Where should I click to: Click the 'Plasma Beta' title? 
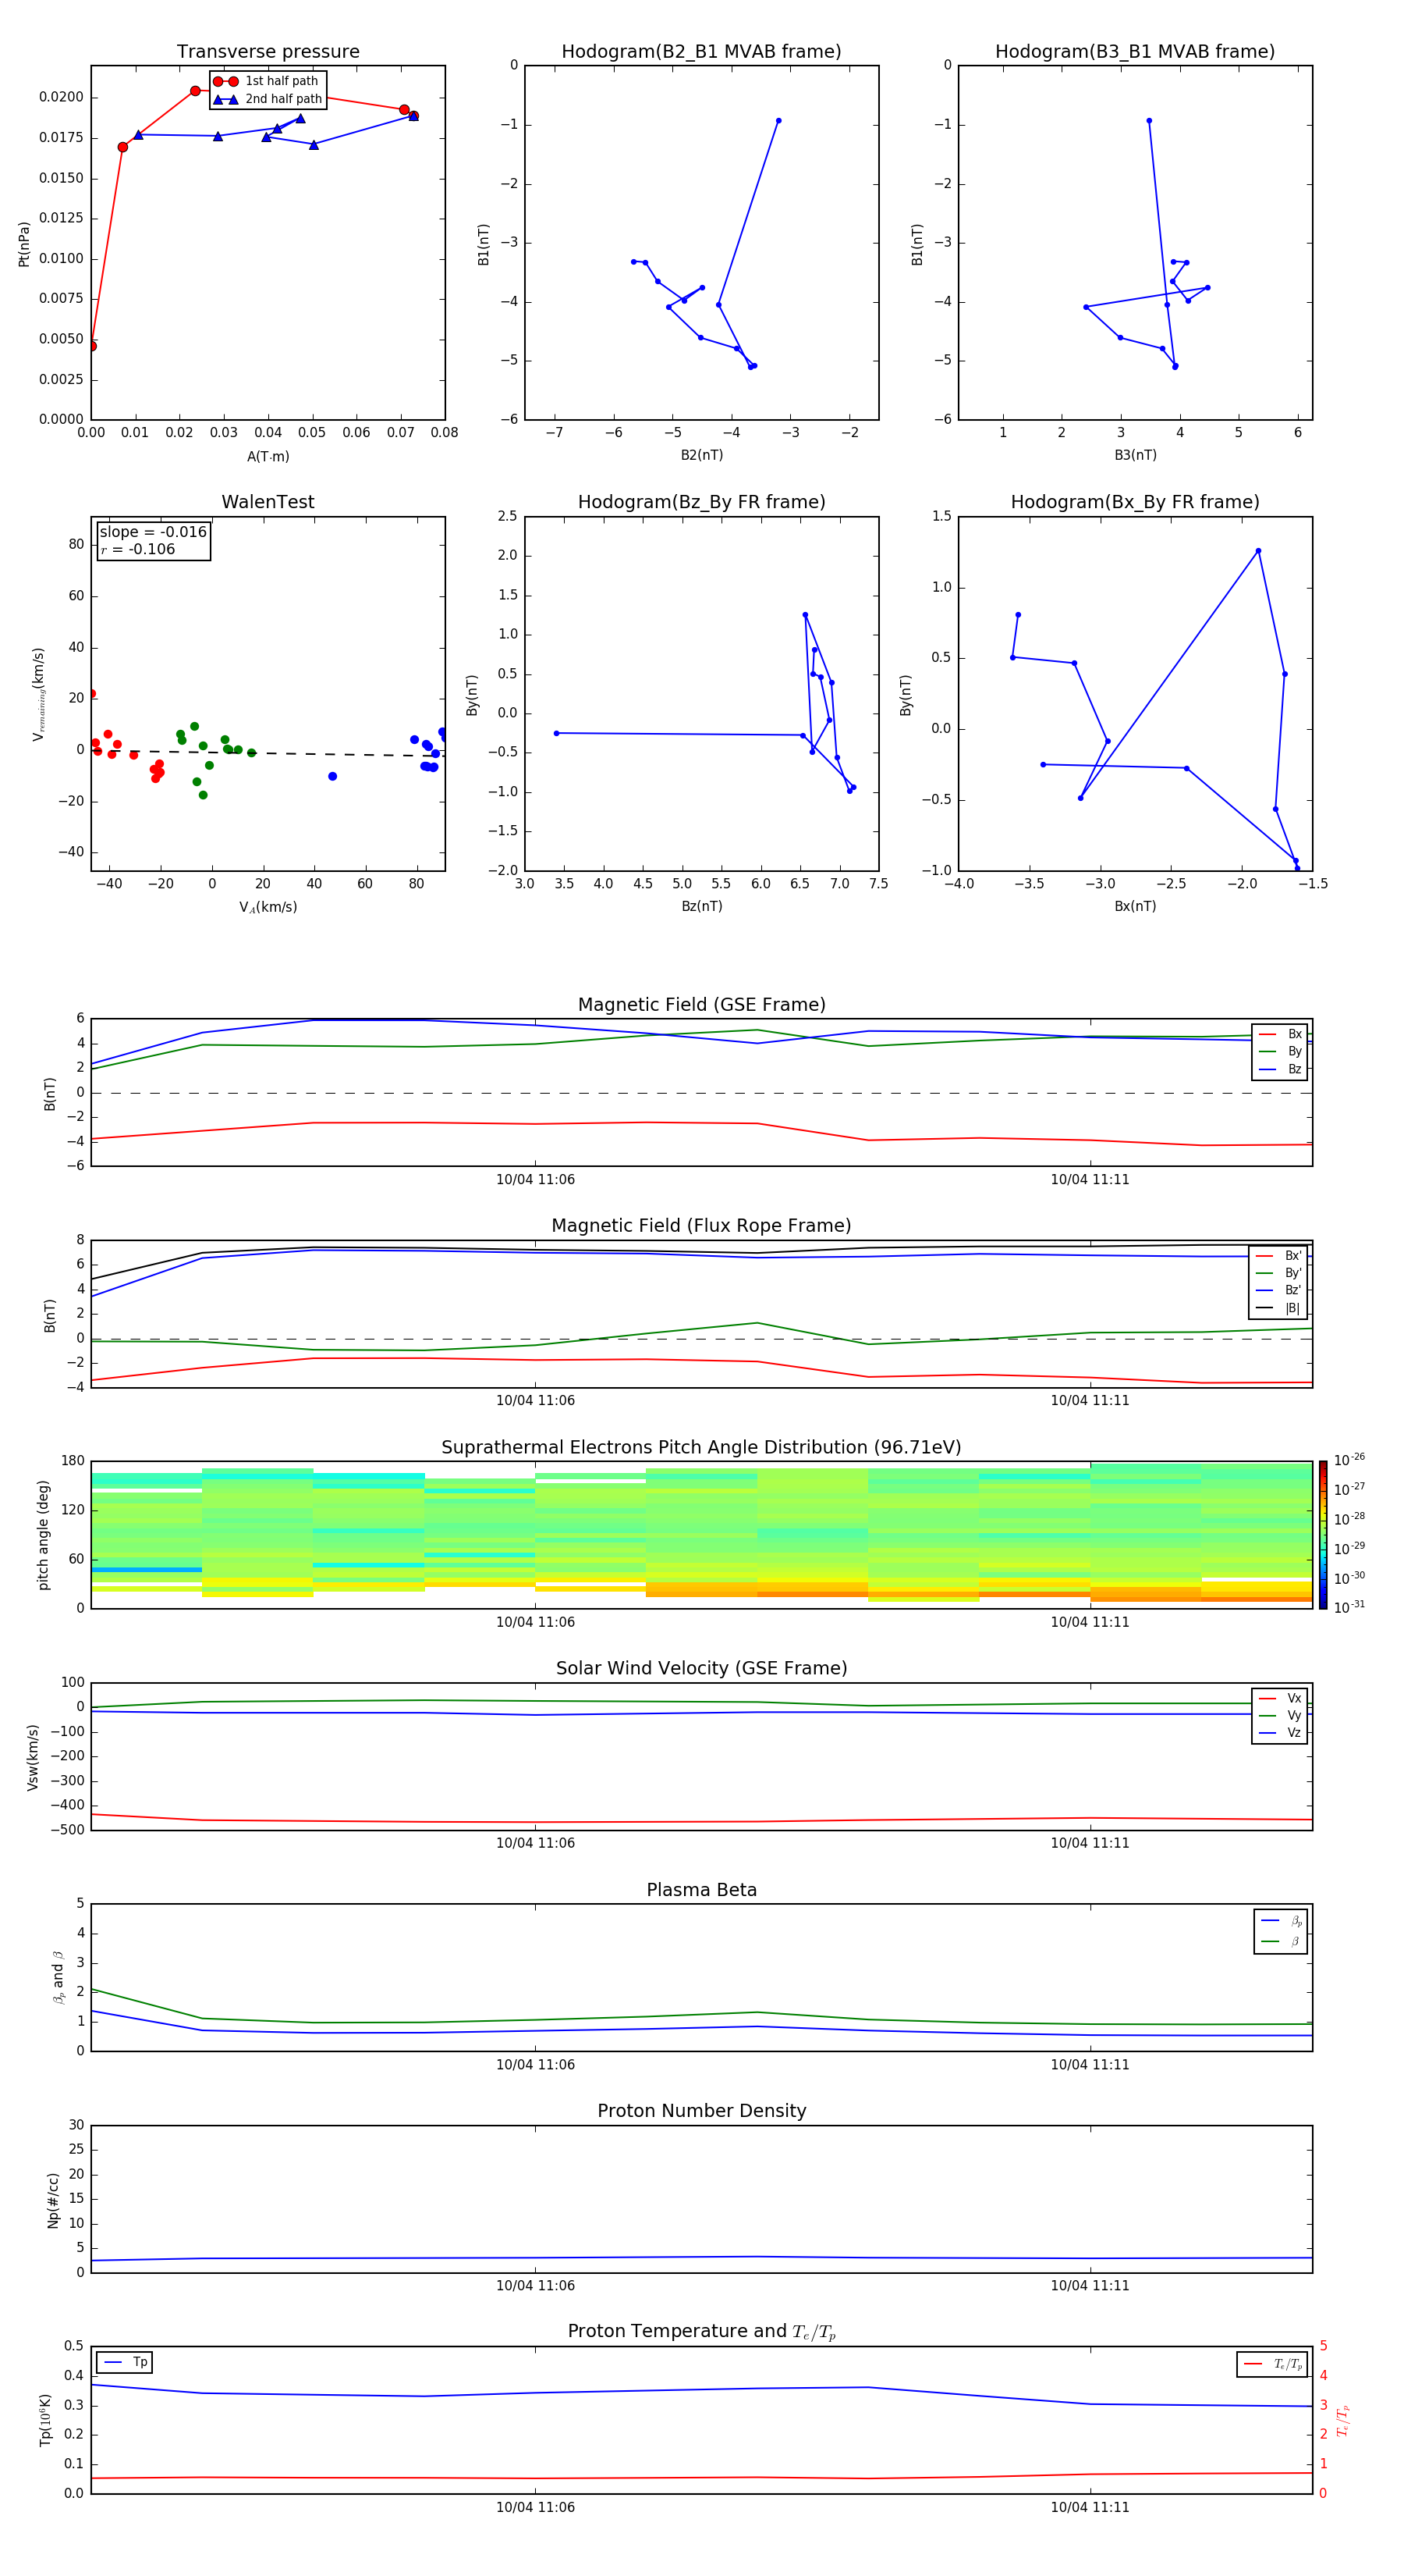701,1890
